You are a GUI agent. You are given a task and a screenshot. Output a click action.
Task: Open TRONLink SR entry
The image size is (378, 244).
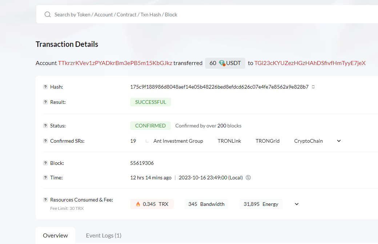(229, 141)
